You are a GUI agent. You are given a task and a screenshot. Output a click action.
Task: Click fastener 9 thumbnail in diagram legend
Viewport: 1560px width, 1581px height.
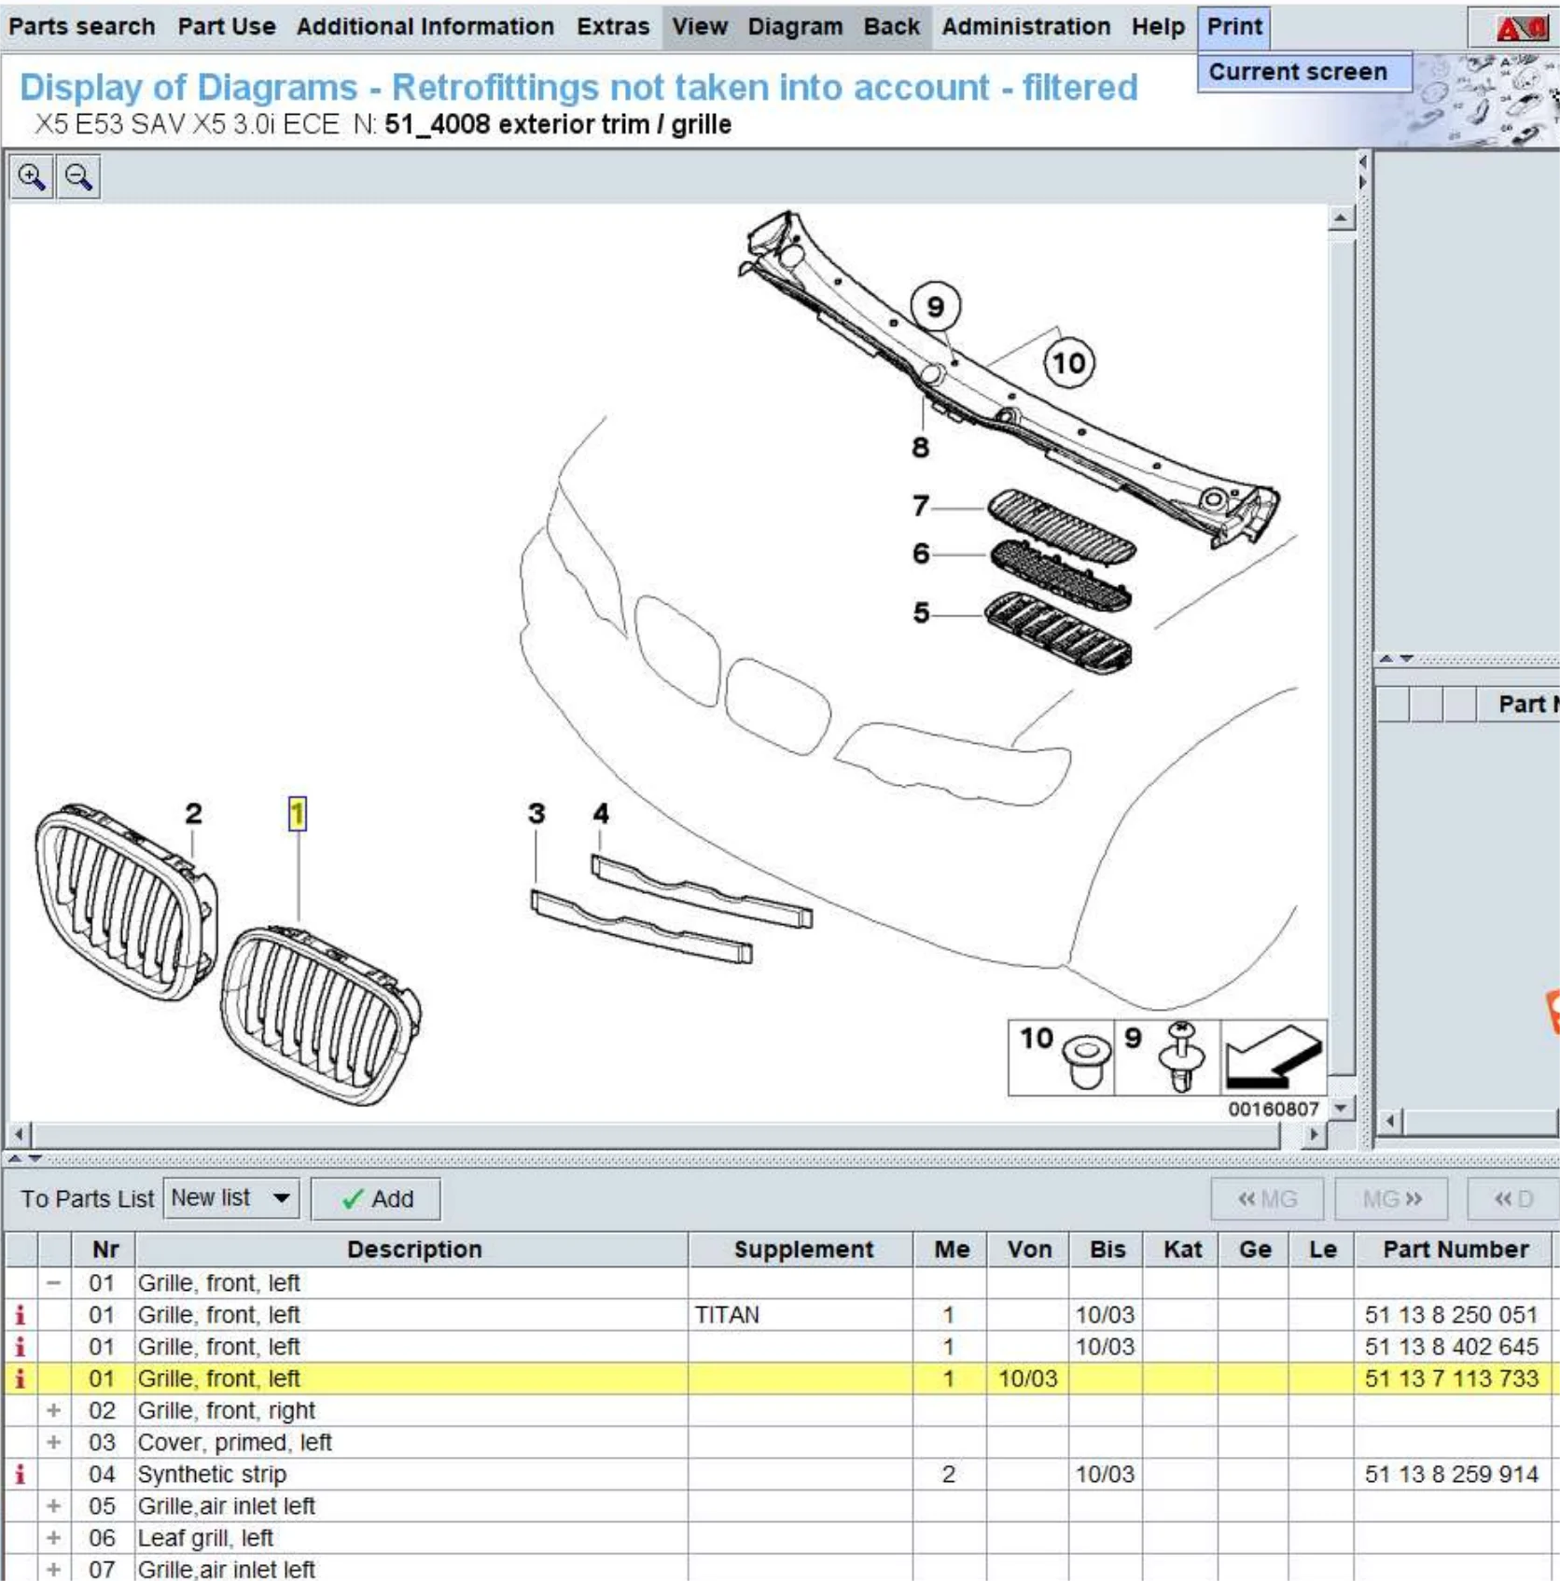click(1167, 1057)
